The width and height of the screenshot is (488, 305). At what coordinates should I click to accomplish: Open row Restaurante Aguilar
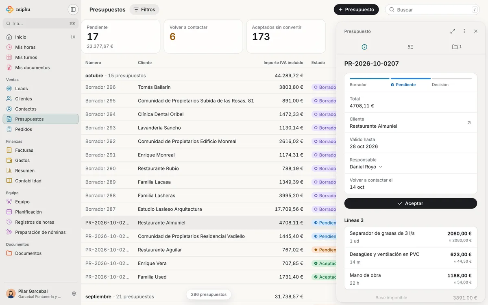point(209,250)
